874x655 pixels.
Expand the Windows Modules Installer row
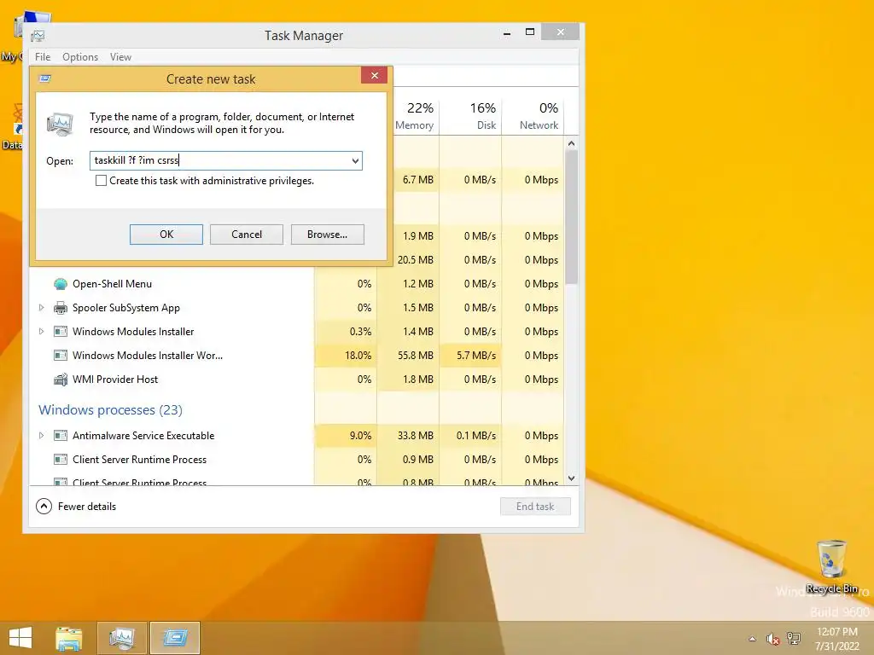coord(41,332)
